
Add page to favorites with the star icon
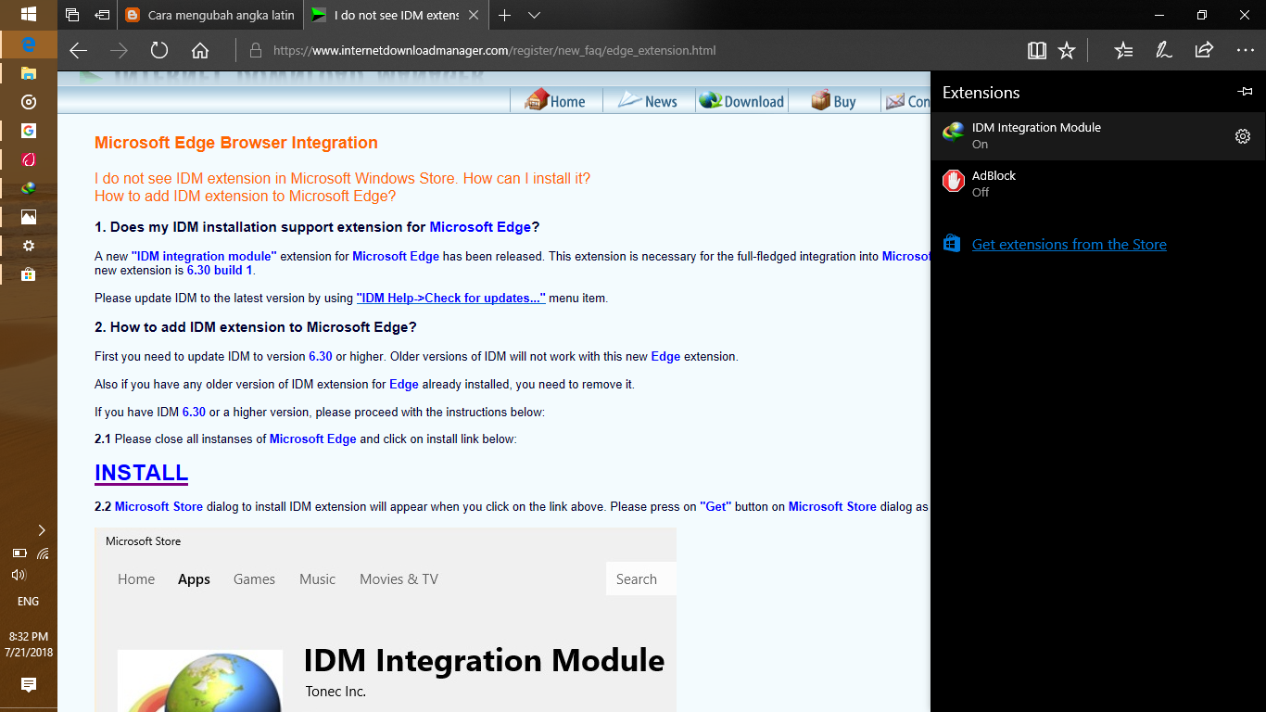click(1067, 50)
